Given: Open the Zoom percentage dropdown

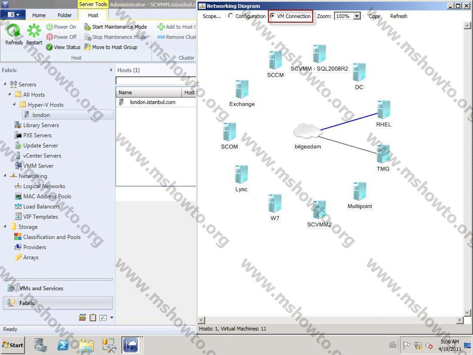Looking at the screenshot, I should pyautogui.click(x=357, y=16).
